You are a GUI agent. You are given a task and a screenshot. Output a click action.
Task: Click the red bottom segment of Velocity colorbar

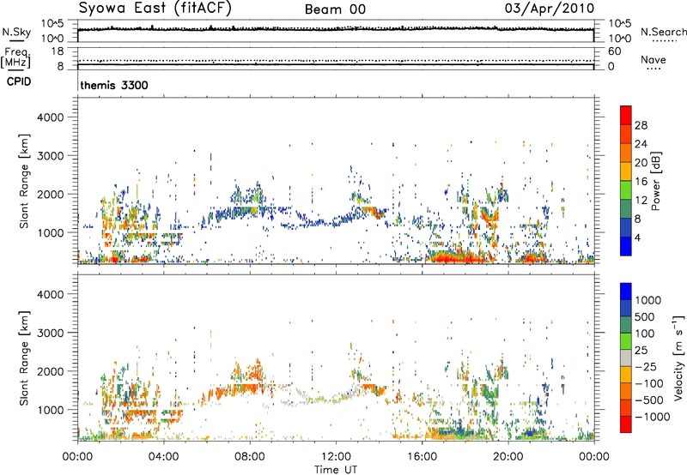(x=626, y=424)
